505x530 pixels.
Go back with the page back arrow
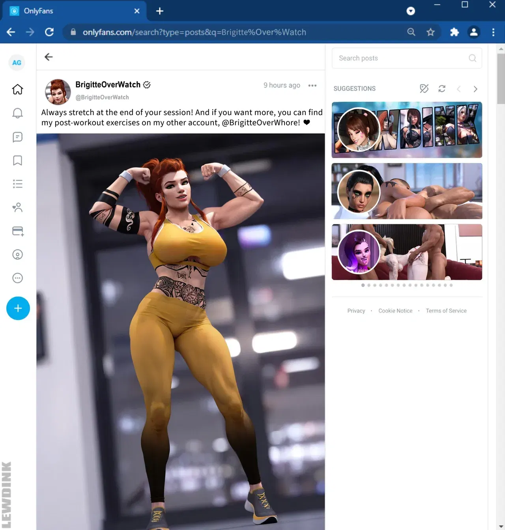[49, 57]
